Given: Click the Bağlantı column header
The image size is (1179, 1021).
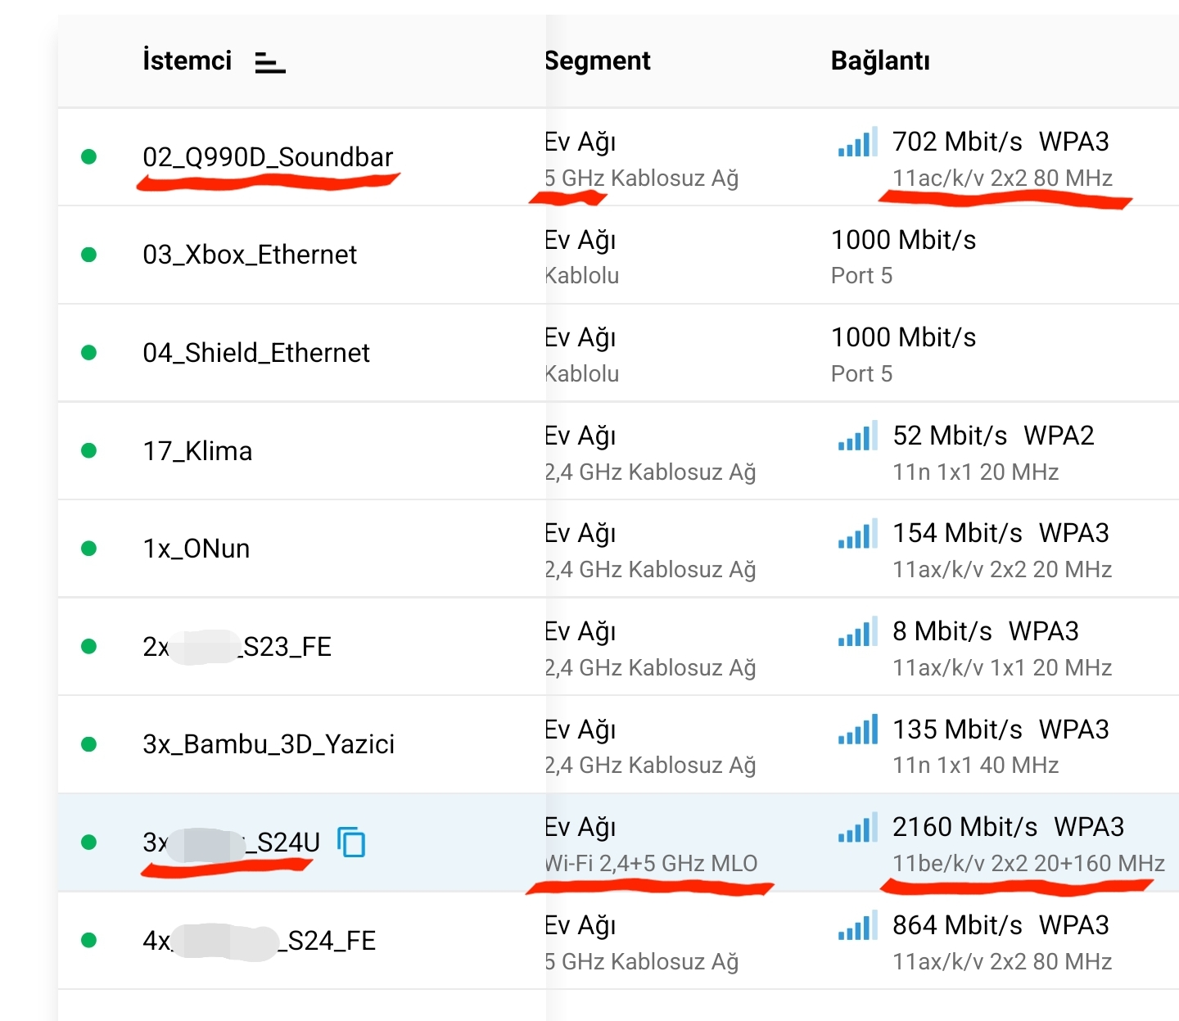Looking at the screenshot, I should [880, 61].
